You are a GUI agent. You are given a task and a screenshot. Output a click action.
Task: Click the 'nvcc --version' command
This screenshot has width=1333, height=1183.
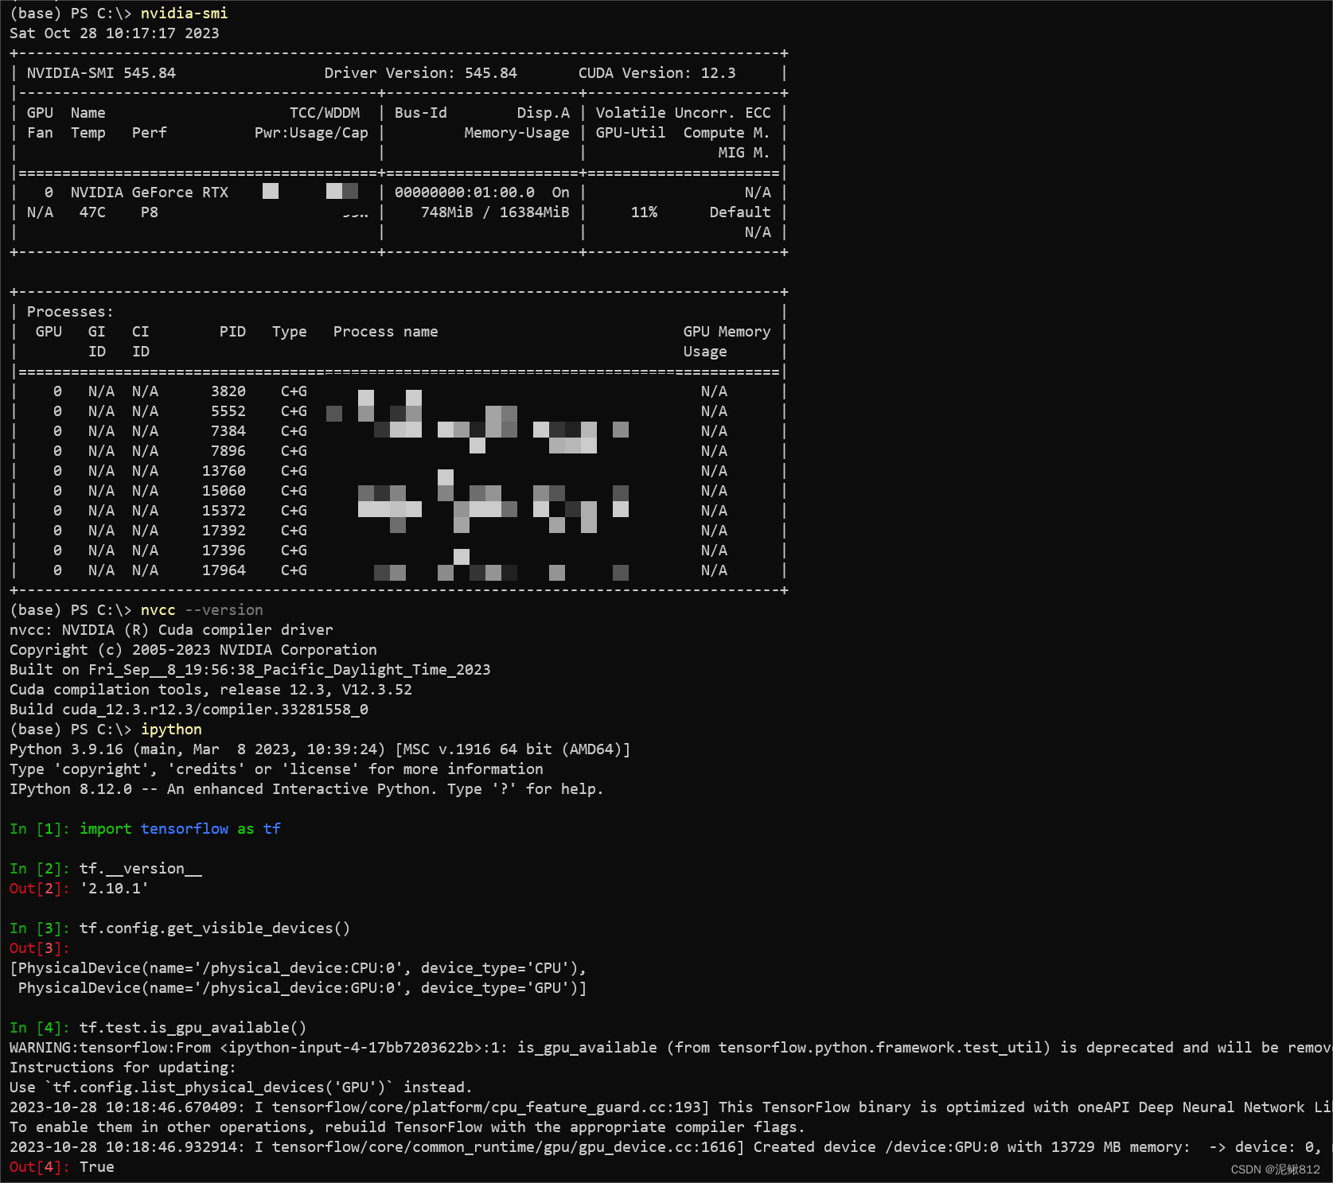click(x=201, y=610)
